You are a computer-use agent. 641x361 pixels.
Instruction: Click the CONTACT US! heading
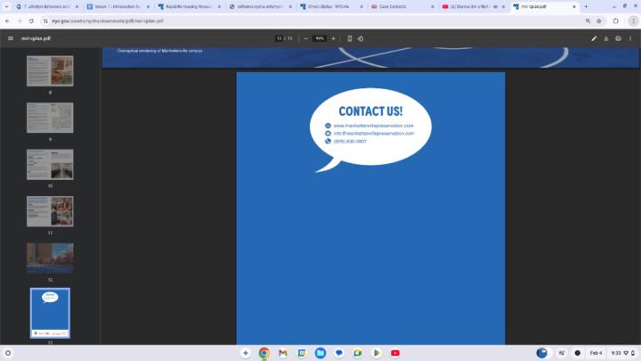point(370,111)
